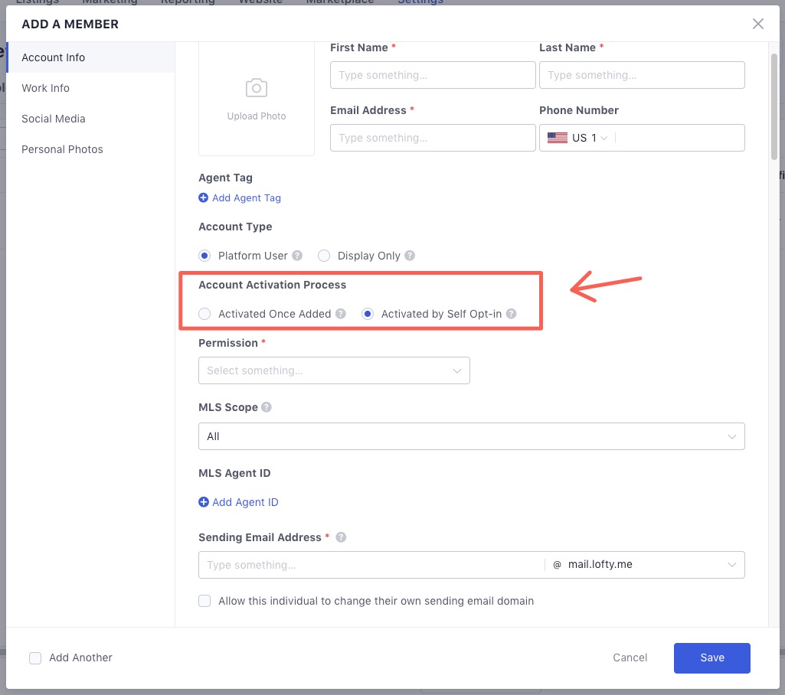Click the help icon next to Platform User
Screen dimensions: 785x695
click(x=297, y=256)
